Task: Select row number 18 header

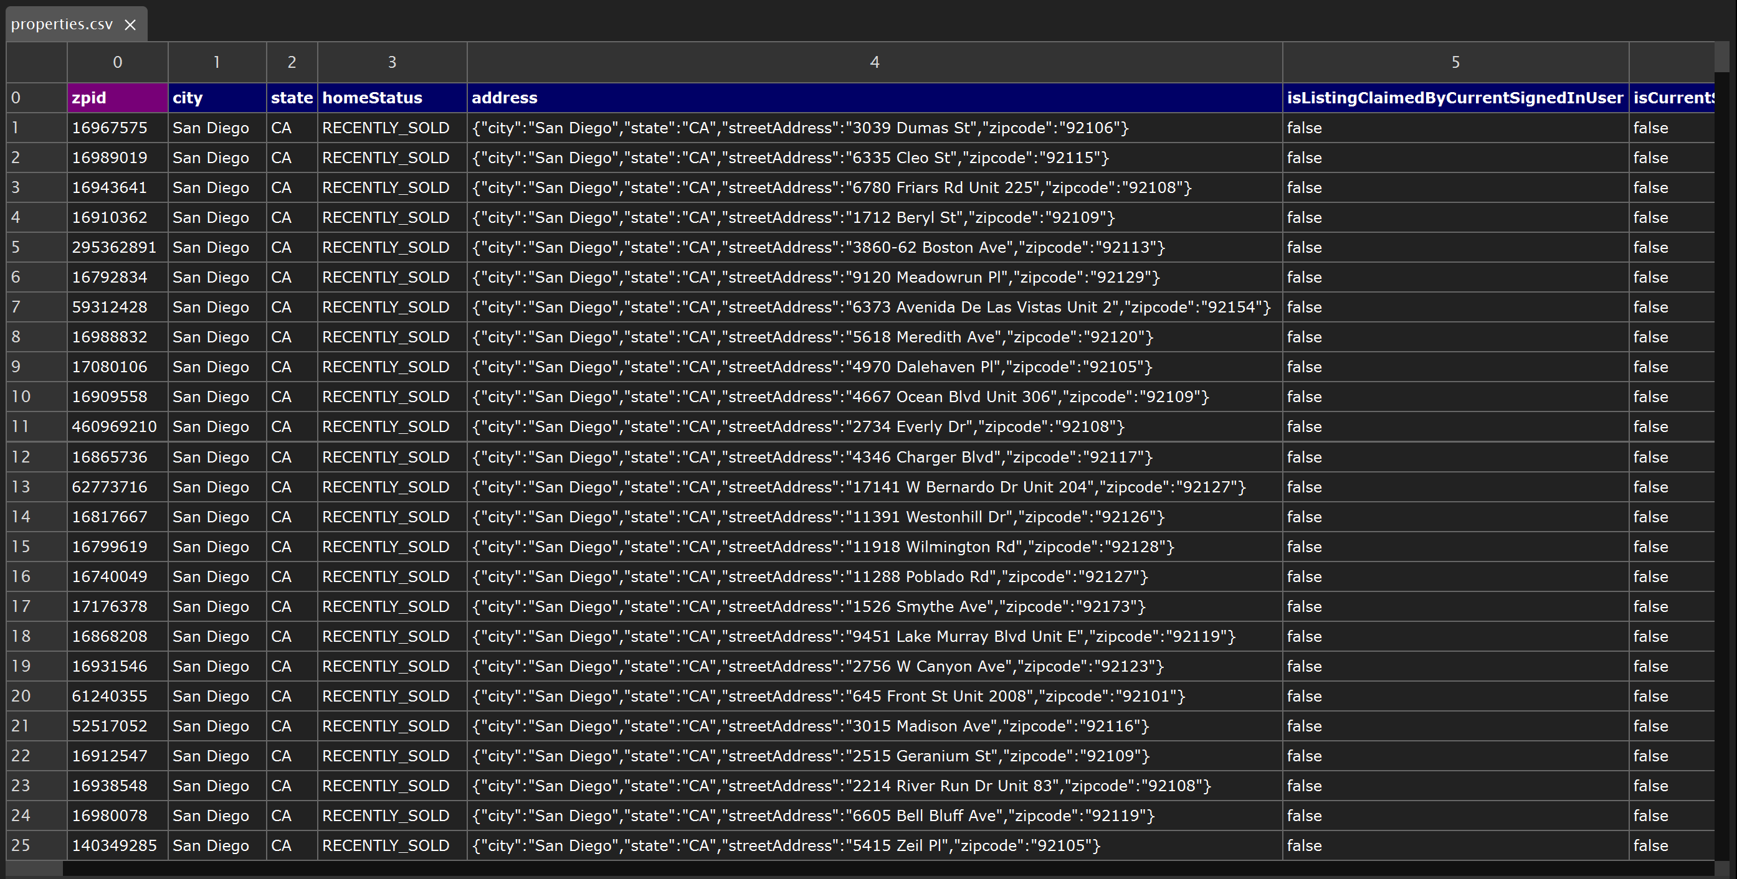Action: (36, 636)
